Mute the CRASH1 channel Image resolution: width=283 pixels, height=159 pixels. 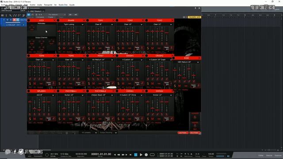123,83
